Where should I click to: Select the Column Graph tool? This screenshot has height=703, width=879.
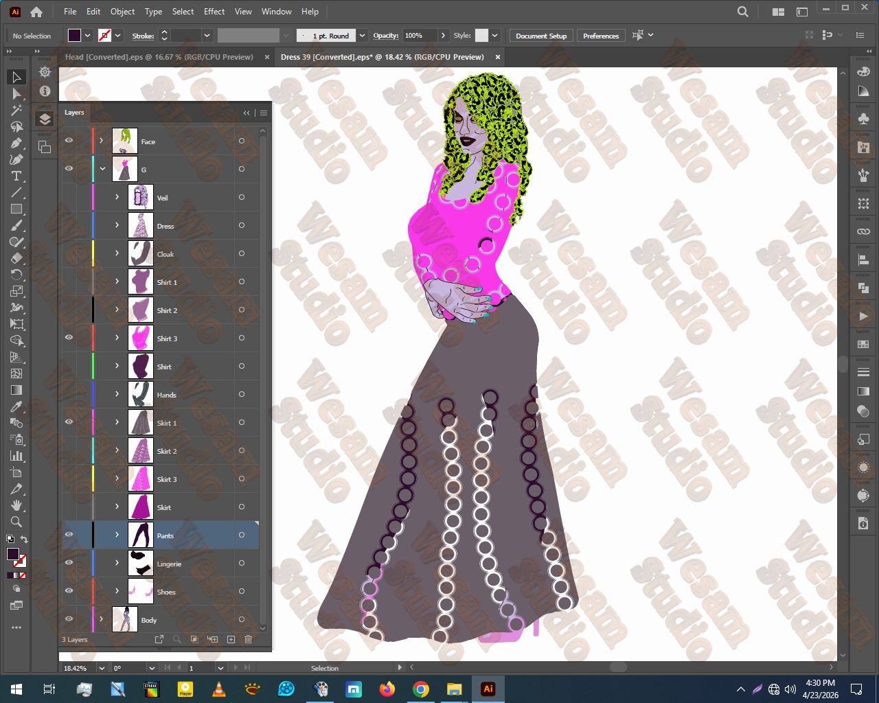[x=16, y=456]
